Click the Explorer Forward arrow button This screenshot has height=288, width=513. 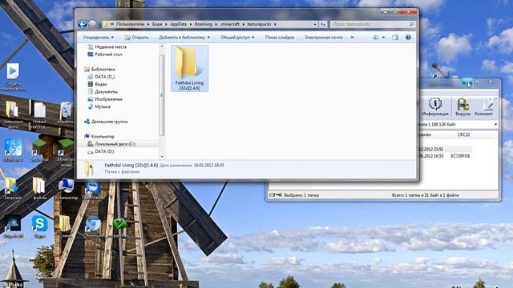93,24
